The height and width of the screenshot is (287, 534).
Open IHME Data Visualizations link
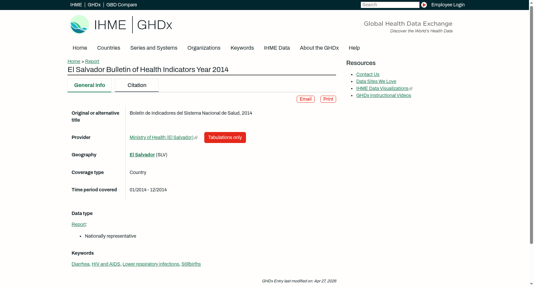click(x=382, y=88)
